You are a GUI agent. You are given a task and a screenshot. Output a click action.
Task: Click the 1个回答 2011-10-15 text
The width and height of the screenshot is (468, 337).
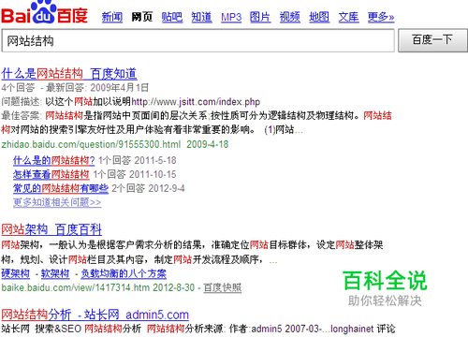(x=135, y=174)
